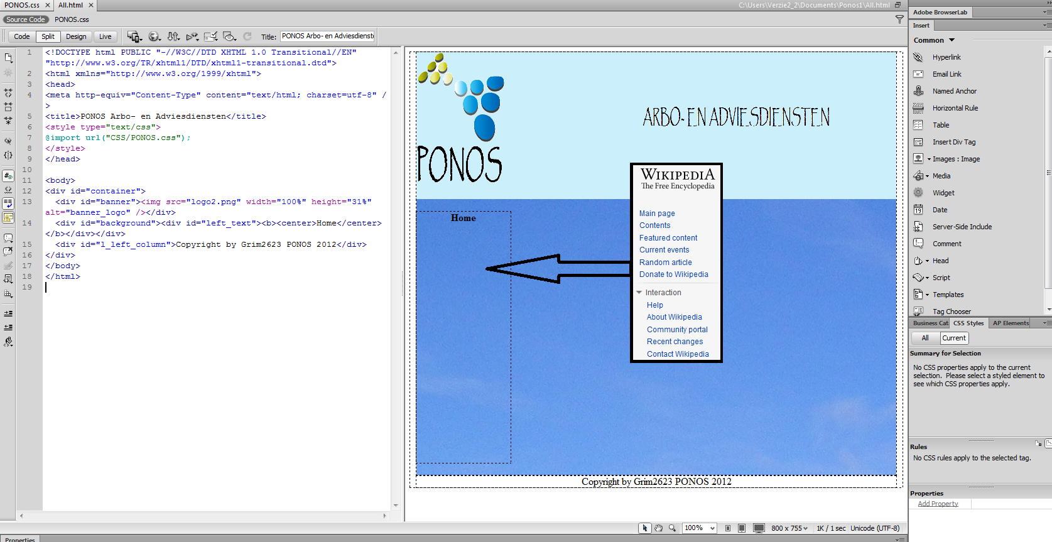Click W3C validation toolbar icon
This screenshot has height=542, width=1052.
pos(192,36)
